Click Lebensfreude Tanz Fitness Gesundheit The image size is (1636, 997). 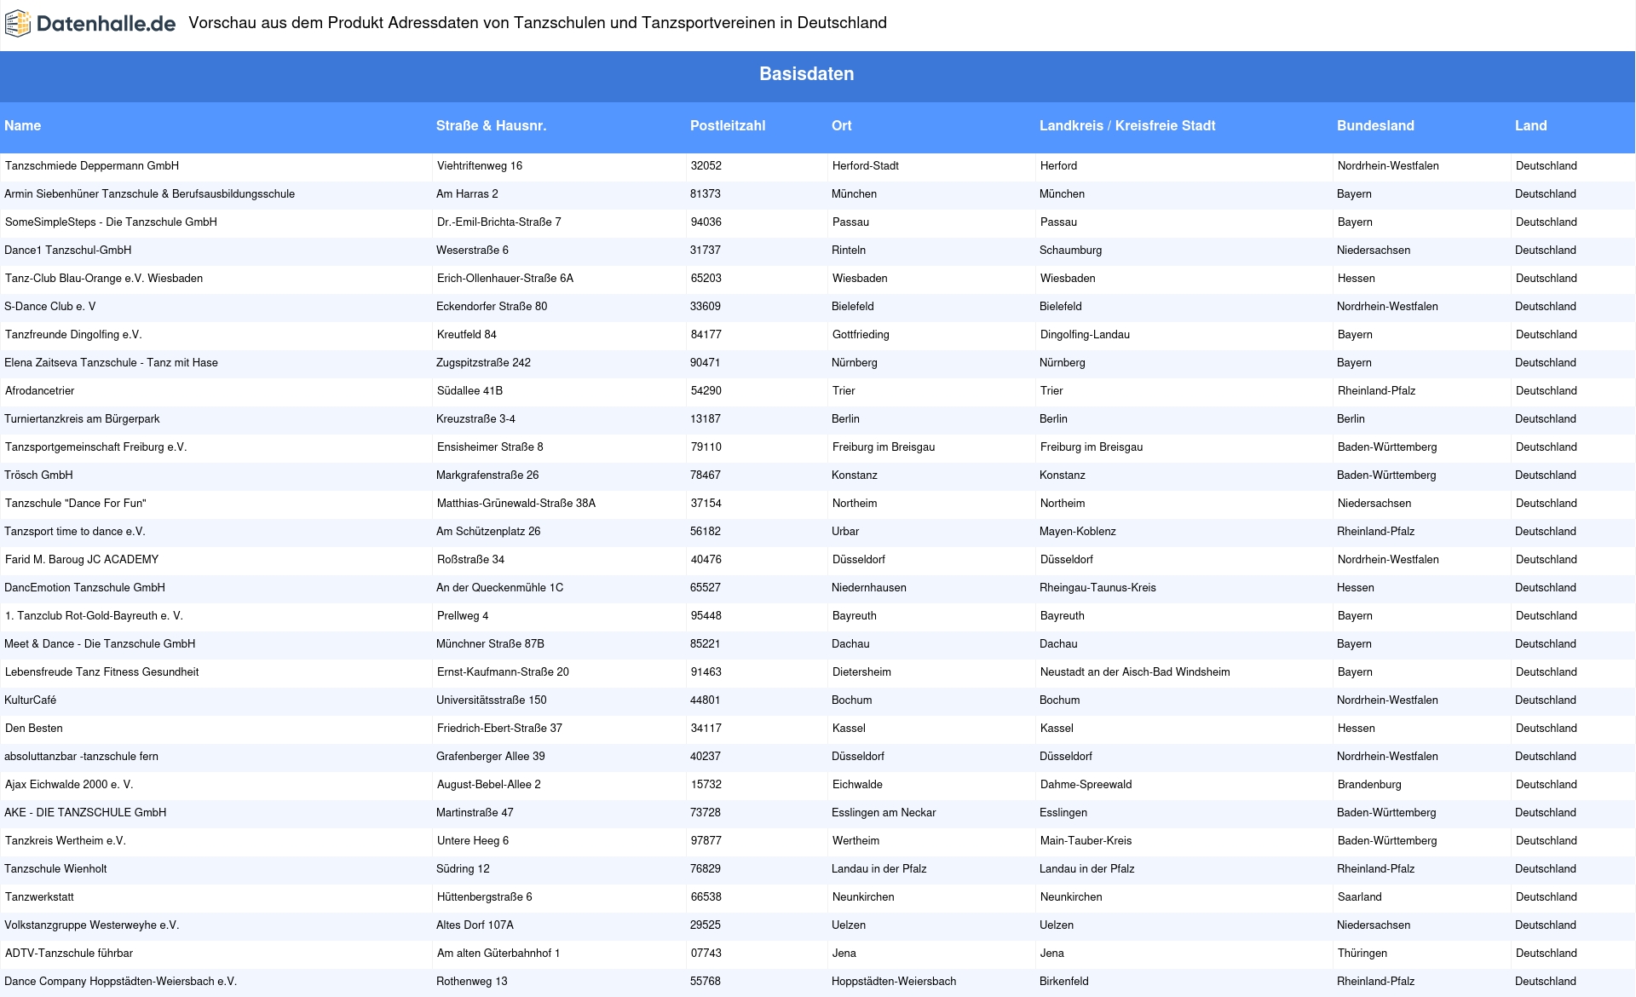(x=102, y=672)
